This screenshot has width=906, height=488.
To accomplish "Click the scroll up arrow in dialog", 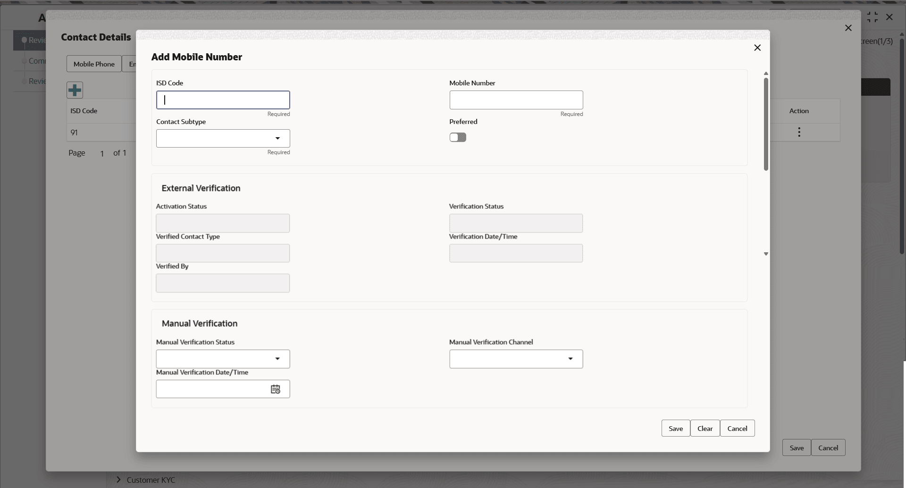I will 766,74.
